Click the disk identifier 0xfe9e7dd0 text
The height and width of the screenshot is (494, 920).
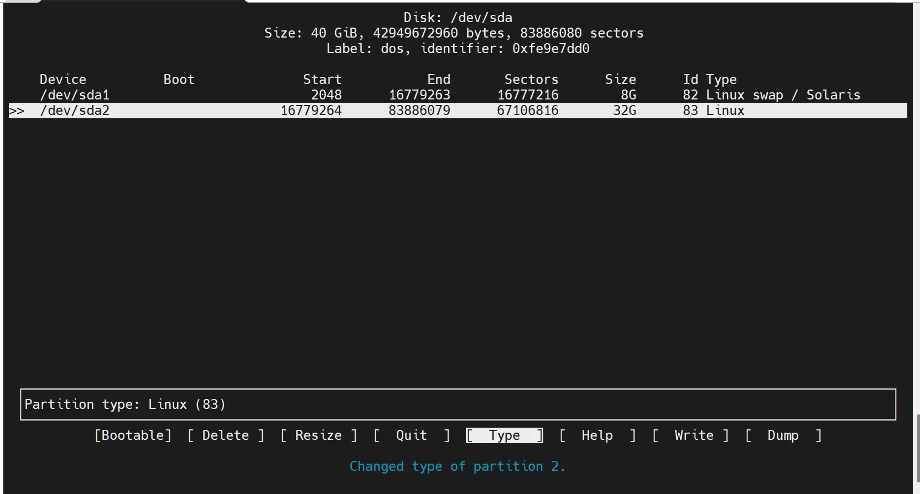[x=550, y=49]
